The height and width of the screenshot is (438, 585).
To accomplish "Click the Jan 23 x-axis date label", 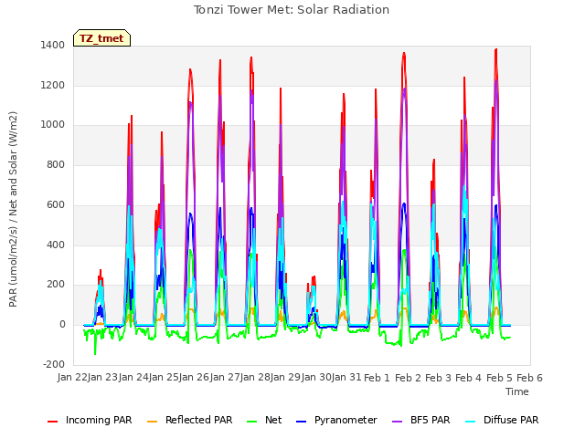I will pos(102,377).
